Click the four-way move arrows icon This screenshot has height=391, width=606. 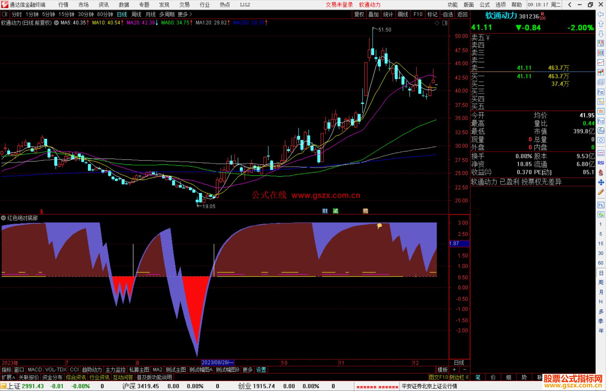(601, 182)
